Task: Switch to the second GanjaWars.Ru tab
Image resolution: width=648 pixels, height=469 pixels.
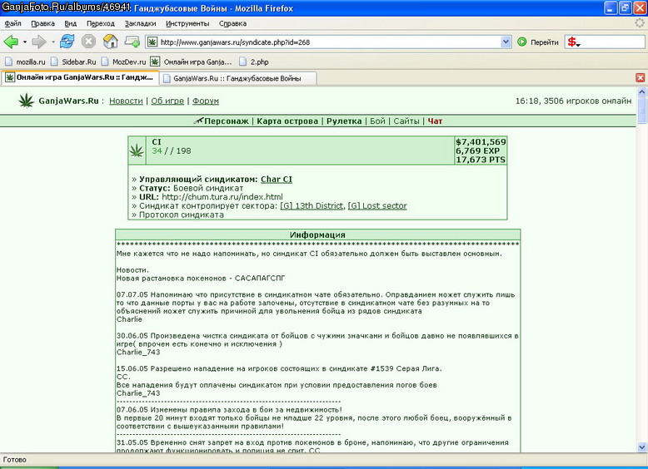Action: pyautogui.click(x=238, y=78)
